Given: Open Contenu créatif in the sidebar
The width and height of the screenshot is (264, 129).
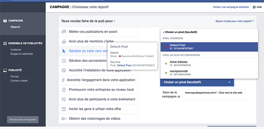Looking at the screenshot, I should (x=19, y=81).
